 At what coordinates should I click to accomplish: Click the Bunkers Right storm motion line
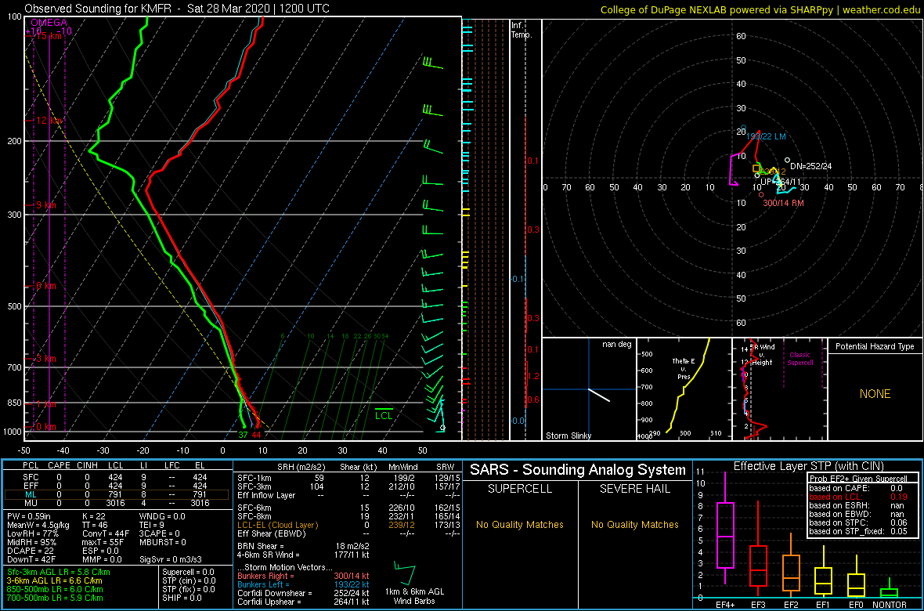point(304,577)
